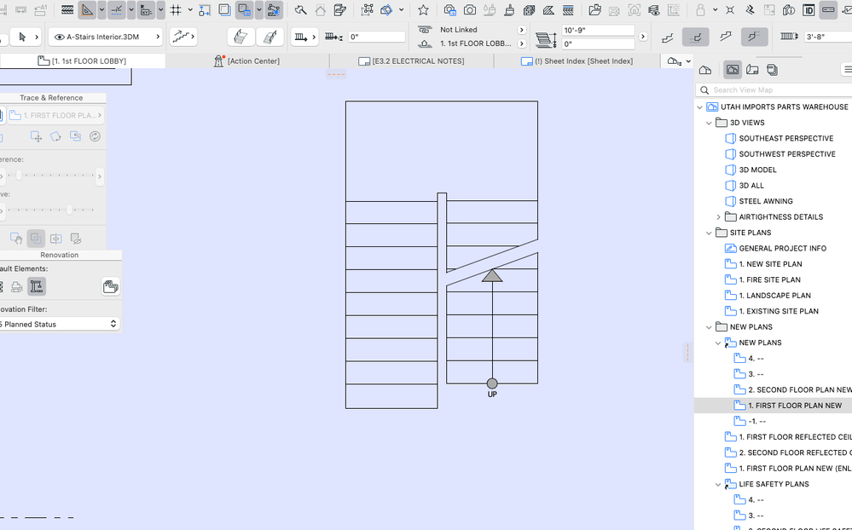Viewport: 852px width, 530px height.
Task: Switch to the 1. 1st FLOOR LOBBY tab
Action: 83,60
